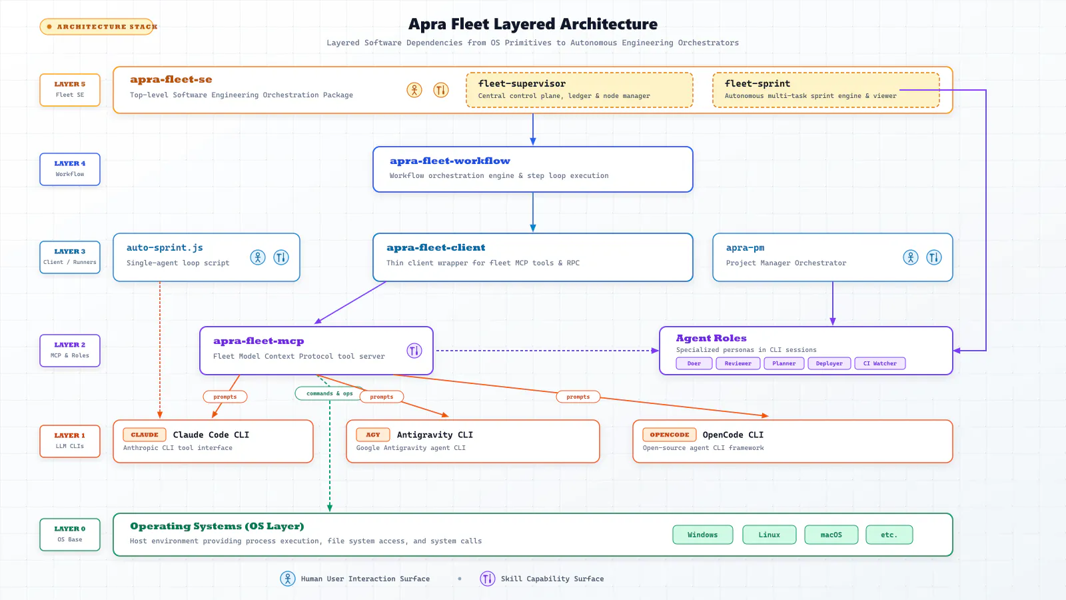This screenshot has width=1066, height=600.
Task: Click the Agent Roles heading
Action: (712, 338)
